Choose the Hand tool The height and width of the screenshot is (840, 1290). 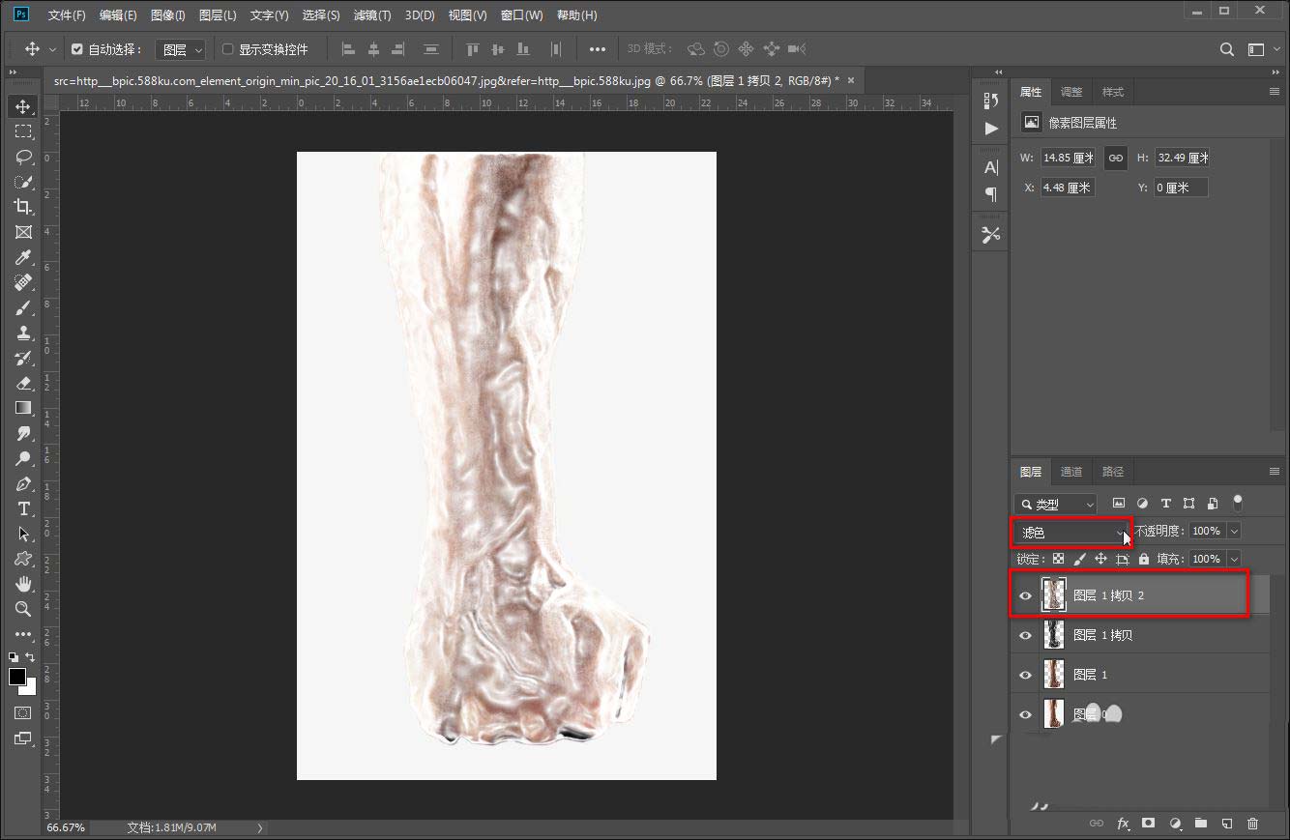point(23,584)
